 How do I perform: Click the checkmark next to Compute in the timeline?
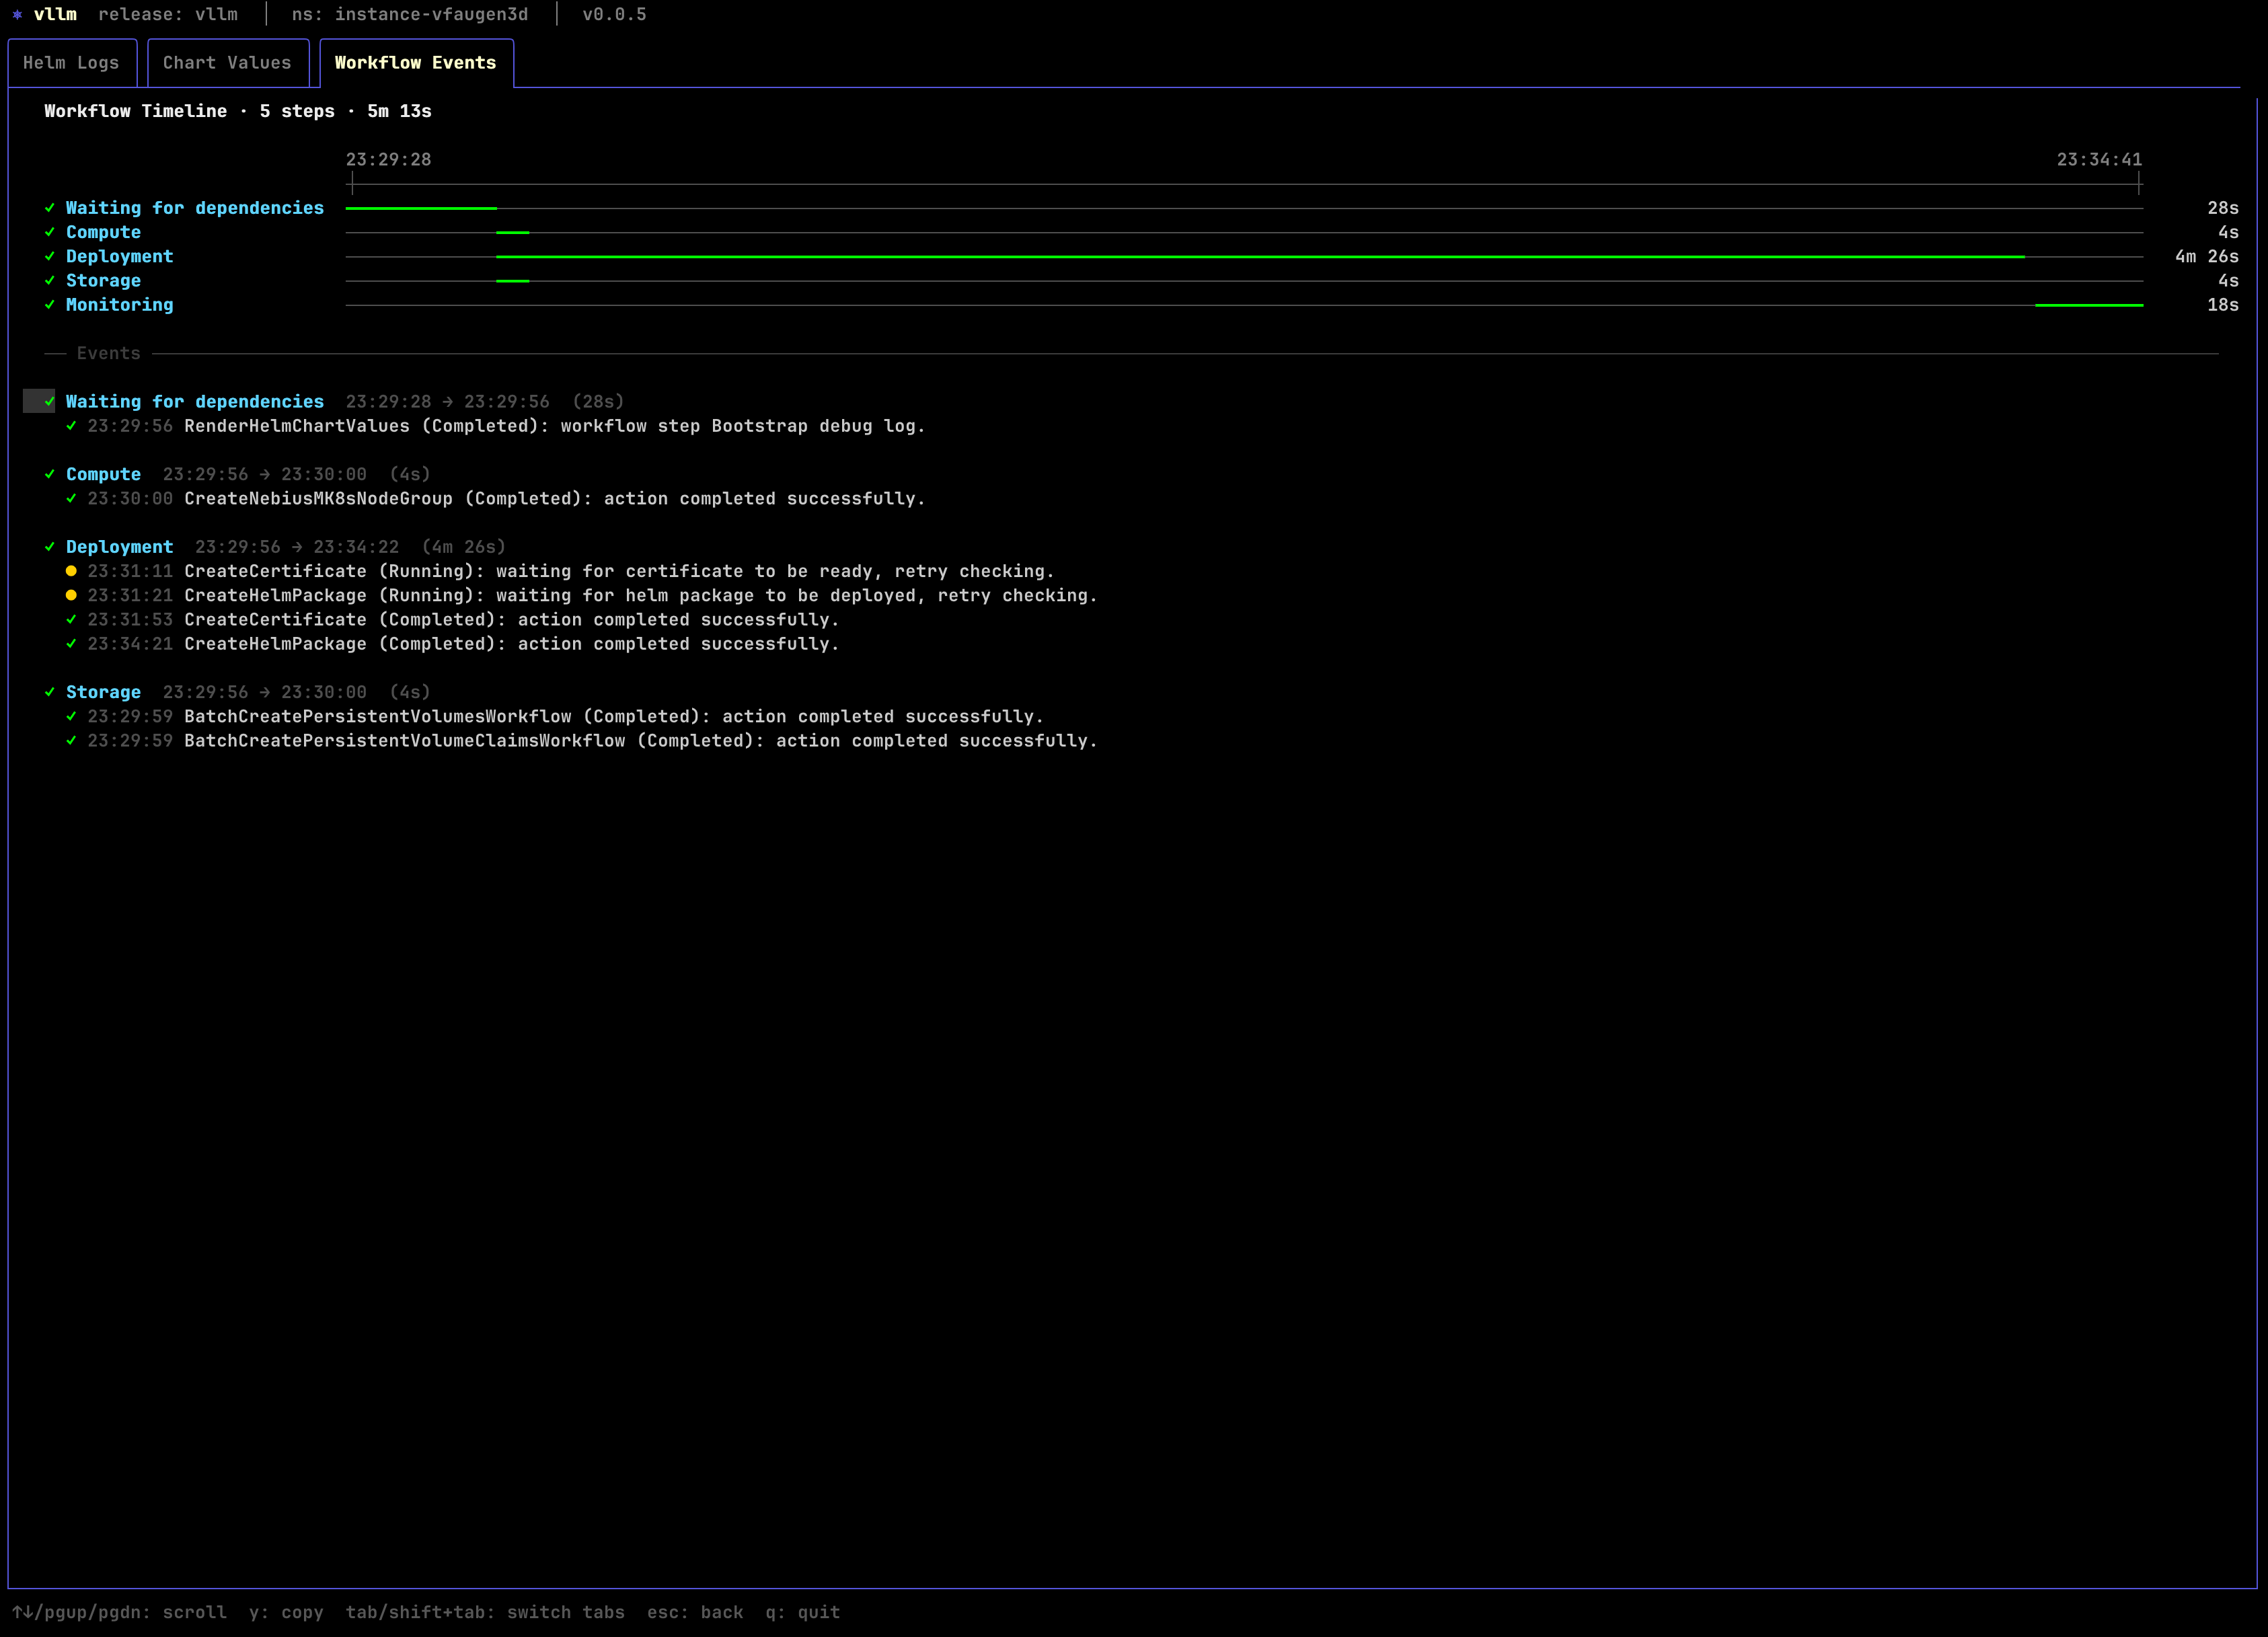[49, 232]
